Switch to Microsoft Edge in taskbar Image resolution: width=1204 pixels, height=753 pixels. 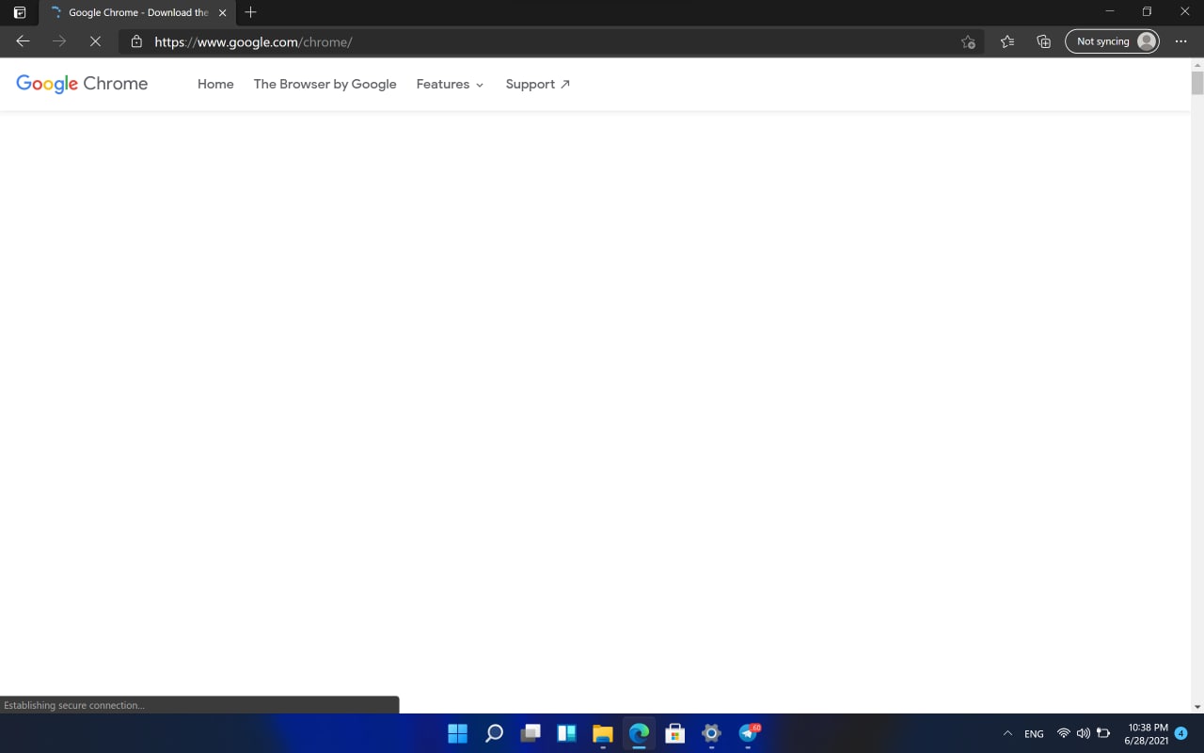click(639, 733)
